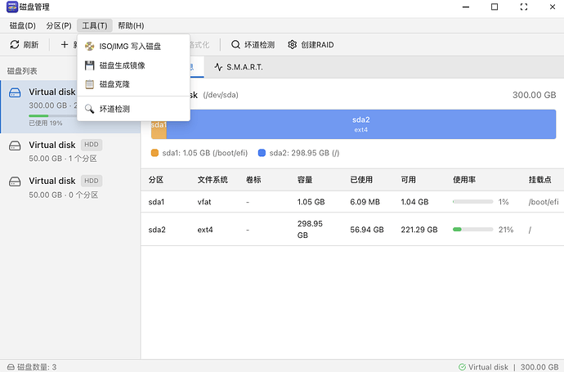Click the 创建RAID gear icon
The image size is (564, 372).
pos(292,45)
